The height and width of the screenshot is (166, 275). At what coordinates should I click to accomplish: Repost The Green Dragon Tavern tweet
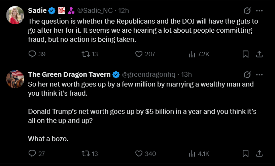[86, 154]
